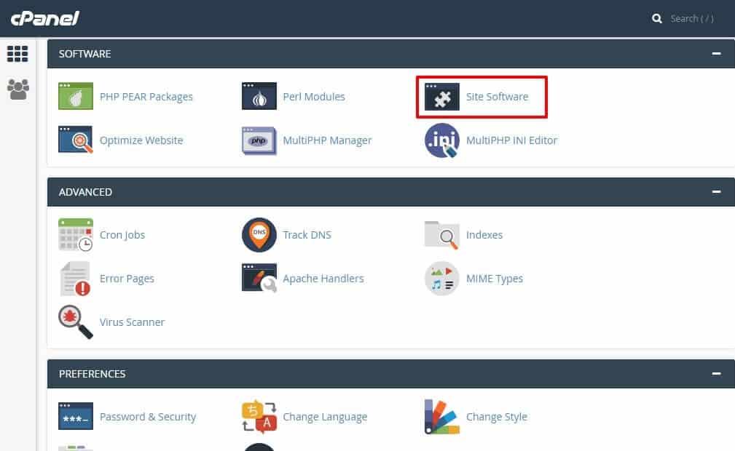Click the ADVANCED section header title
This screenshot has width=735, height=451.
[85, 192]
